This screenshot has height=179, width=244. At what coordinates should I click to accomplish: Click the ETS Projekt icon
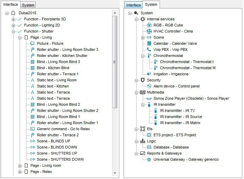149,135
